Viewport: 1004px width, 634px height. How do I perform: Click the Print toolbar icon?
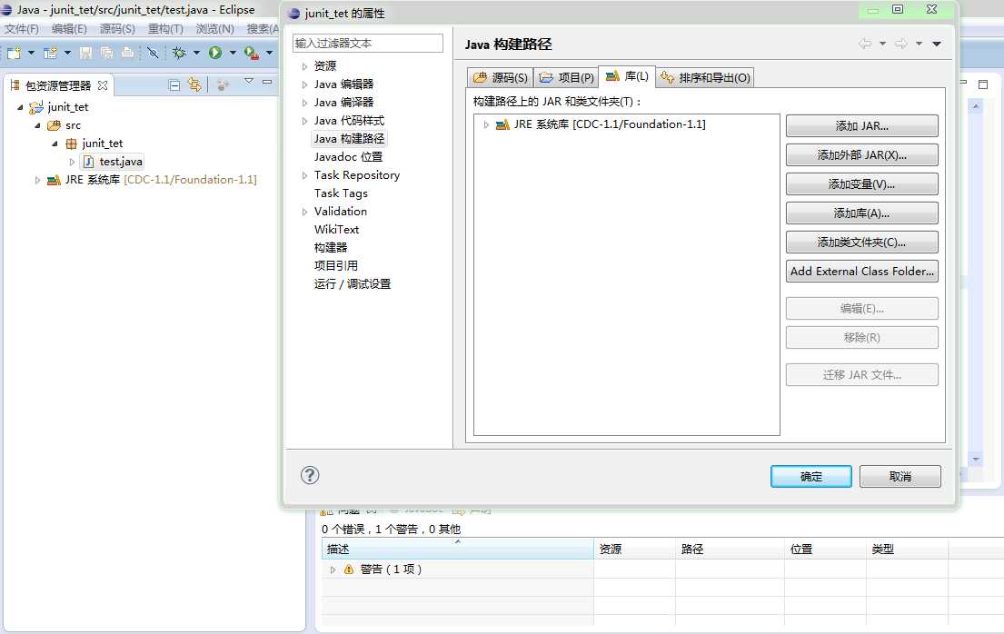pos(128,53)
